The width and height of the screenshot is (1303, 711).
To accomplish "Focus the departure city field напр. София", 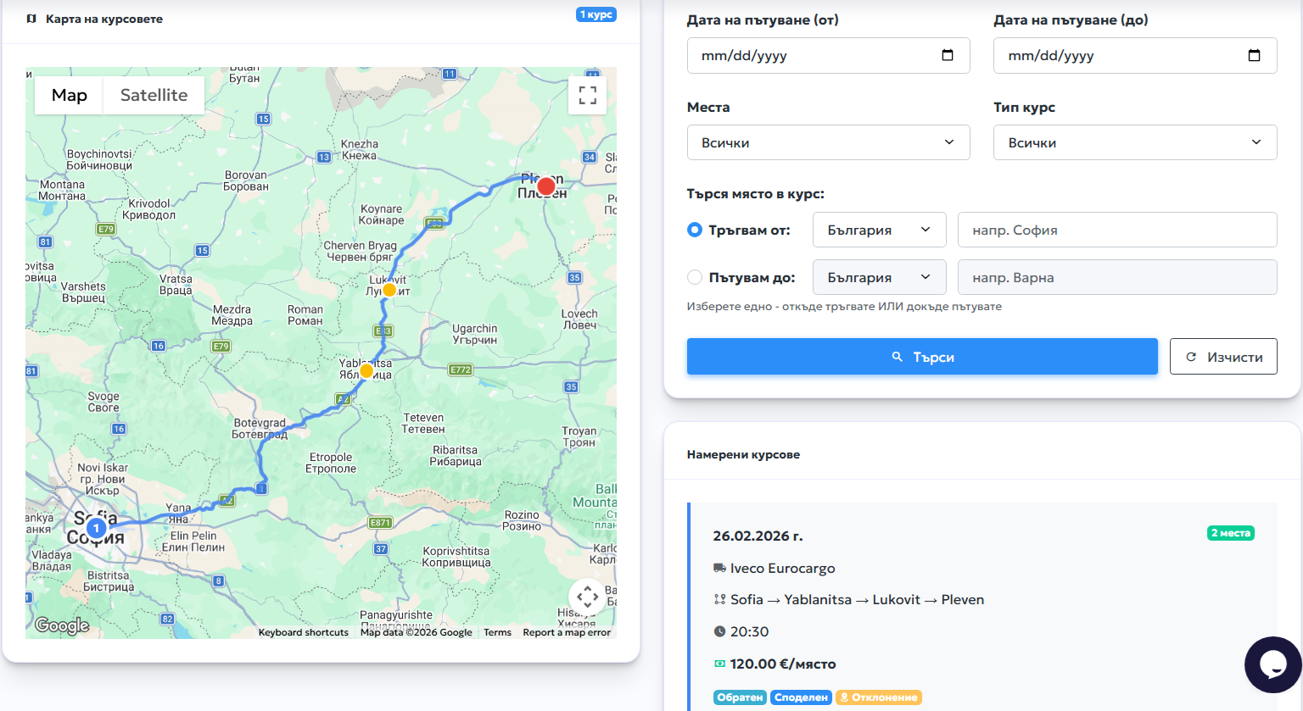I will point(1117,230).
